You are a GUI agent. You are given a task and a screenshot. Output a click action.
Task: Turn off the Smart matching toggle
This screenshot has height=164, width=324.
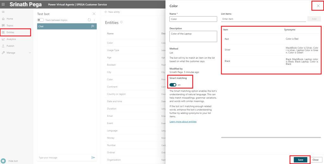[173, 85]
